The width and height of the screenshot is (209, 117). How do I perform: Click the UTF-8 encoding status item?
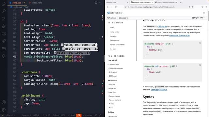coord(36,115)
